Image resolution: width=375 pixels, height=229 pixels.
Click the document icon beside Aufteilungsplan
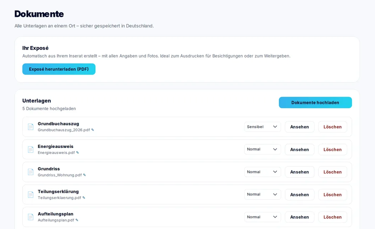[31, 217]
